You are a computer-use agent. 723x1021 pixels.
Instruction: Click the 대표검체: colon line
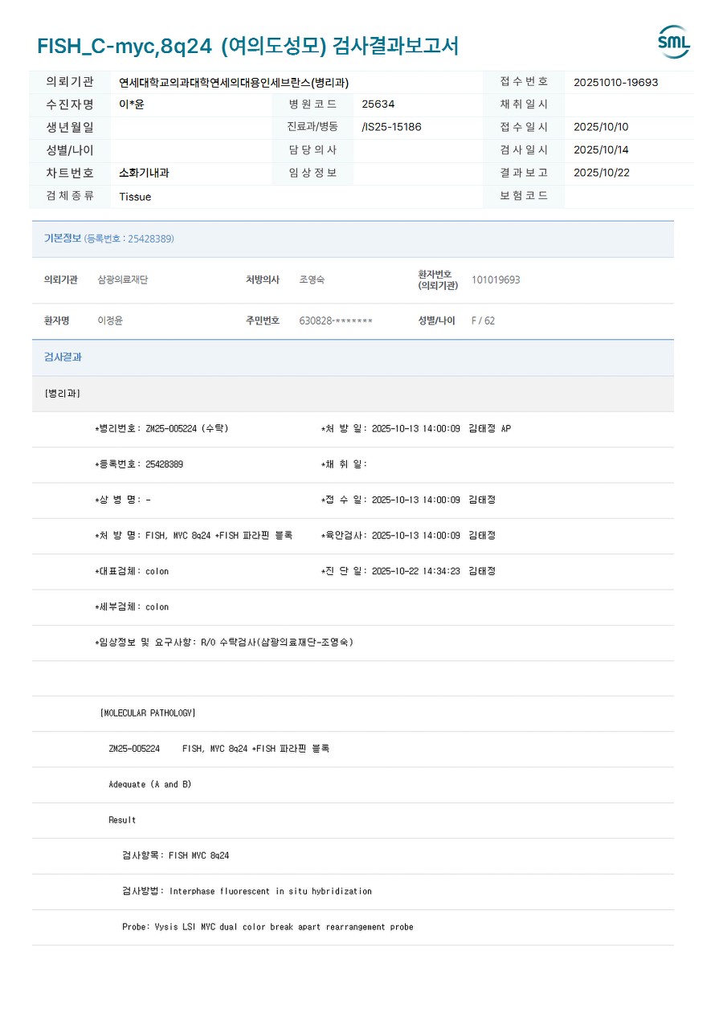(x=132, y=571)
